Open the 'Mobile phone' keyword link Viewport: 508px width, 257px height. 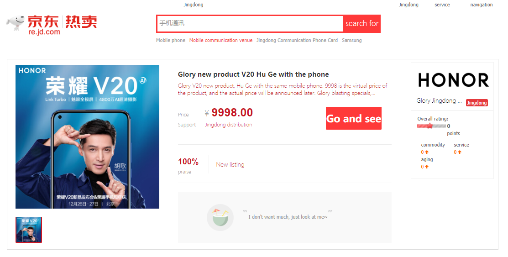171,40
